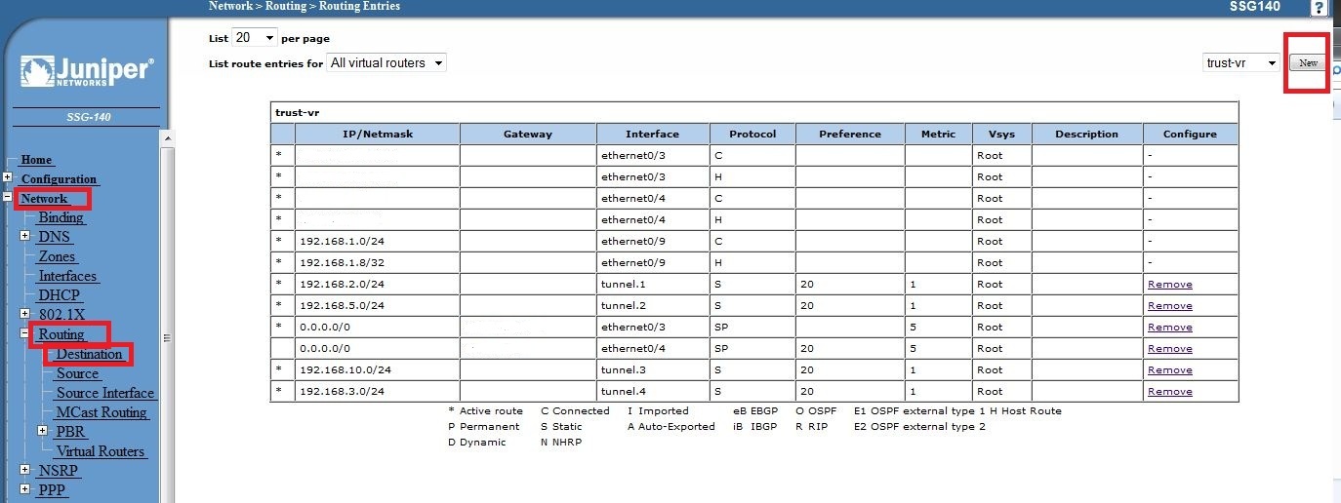Expand the NSRP menu node

[x=25, y=470]
